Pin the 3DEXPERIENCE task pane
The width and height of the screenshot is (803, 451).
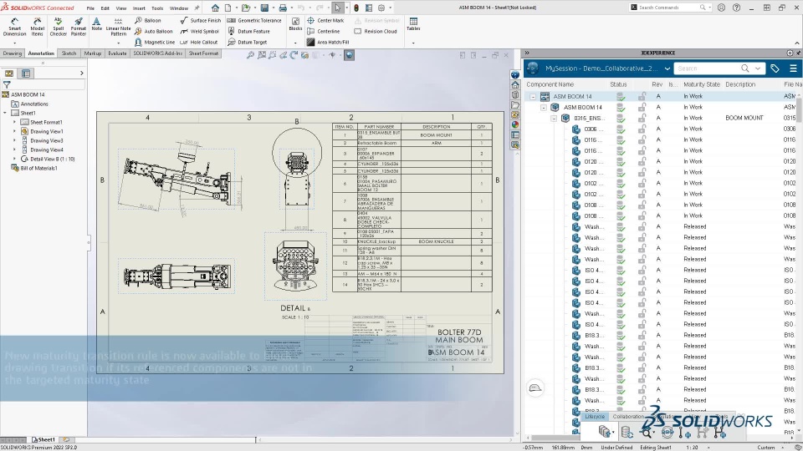tap(798, 53)
